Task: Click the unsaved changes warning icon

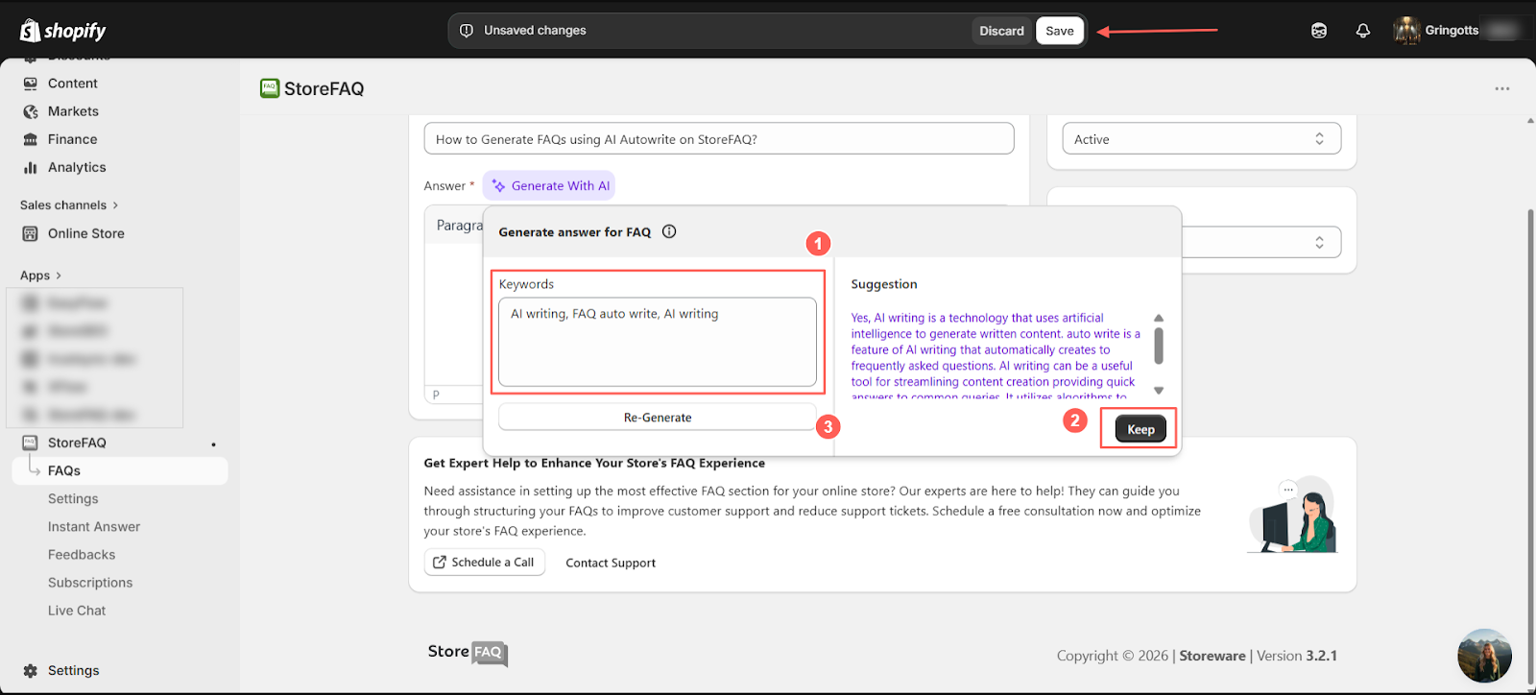Action: coord(467,31)
